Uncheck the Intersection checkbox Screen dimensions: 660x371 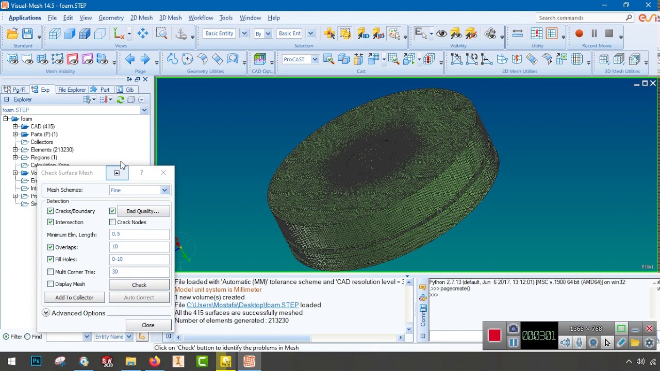pyautogui.click(x=51, y=222)
